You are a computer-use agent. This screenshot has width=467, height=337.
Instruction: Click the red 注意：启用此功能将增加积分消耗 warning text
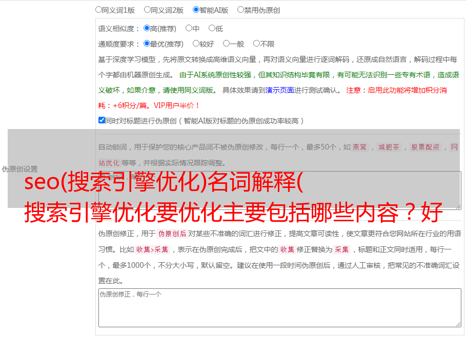[273, 98]
